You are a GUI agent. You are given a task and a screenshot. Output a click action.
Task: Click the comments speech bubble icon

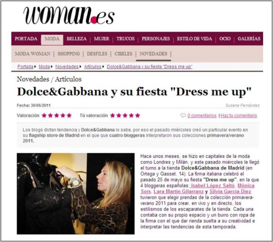tap(183, 115)
